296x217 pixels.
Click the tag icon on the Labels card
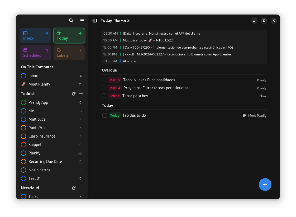click(59, 50)
